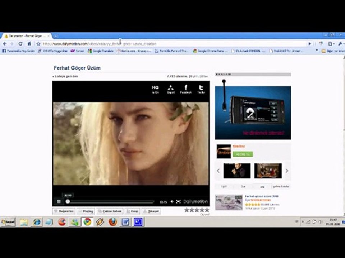Screen dimensions: 345x258
Task: Open the embed option in player
Action: (171, 90)
